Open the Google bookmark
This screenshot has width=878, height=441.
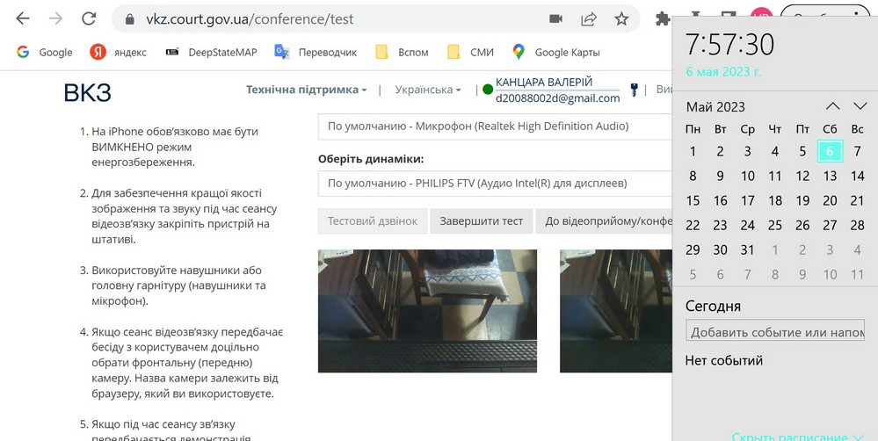[x=44, y=52]
